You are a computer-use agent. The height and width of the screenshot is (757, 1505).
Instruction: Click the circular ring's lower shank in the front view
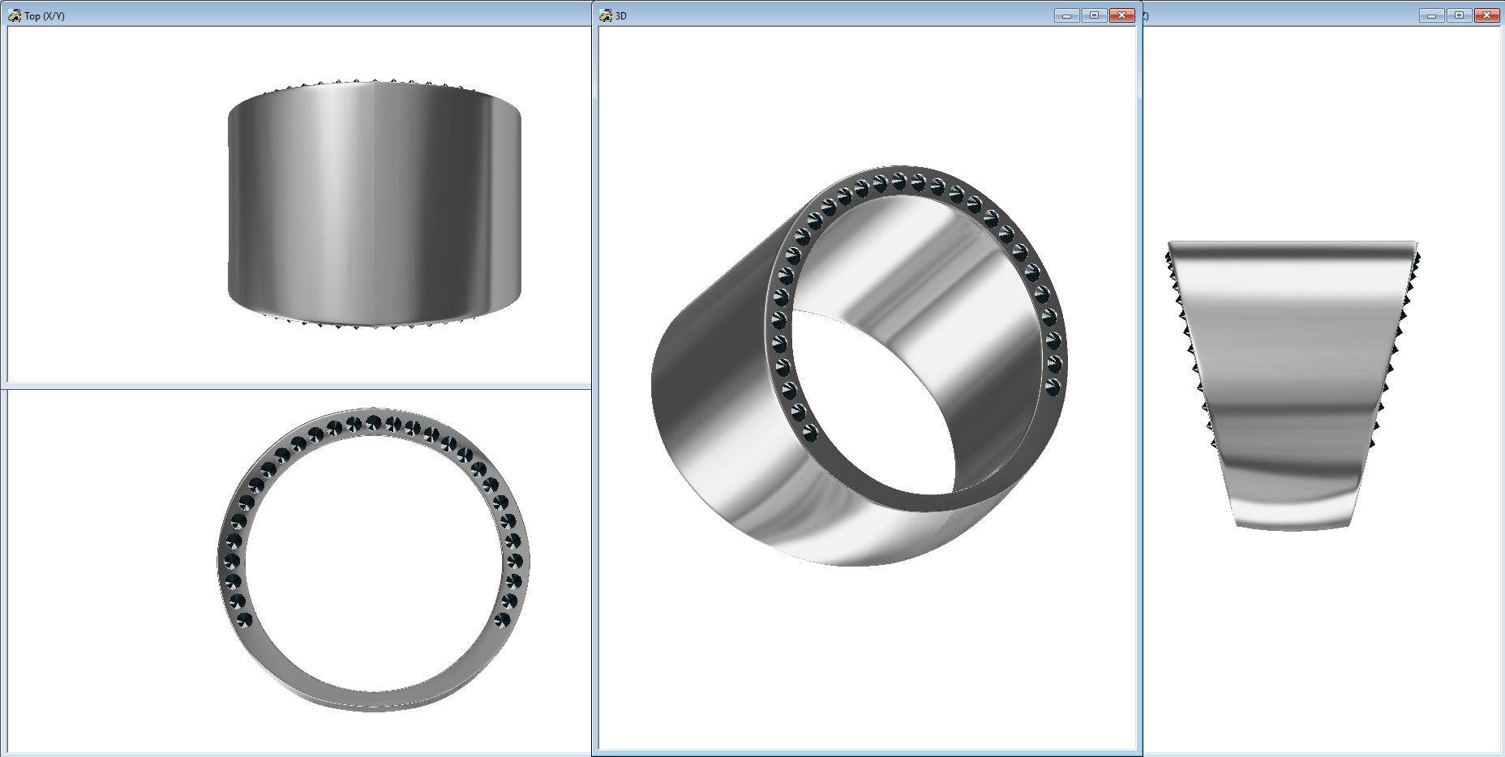pyautogui.click(x=374, y=697)
